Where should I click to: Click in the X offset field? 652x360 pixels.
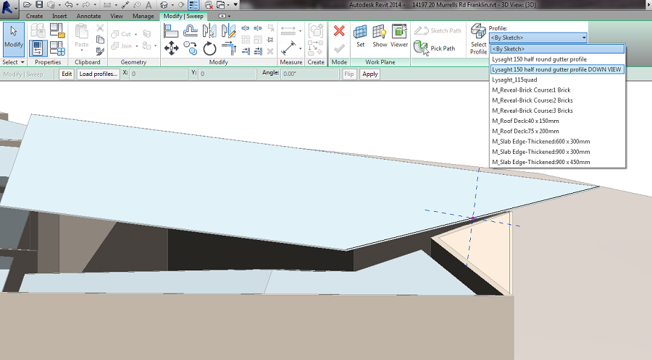coord(159,74)
